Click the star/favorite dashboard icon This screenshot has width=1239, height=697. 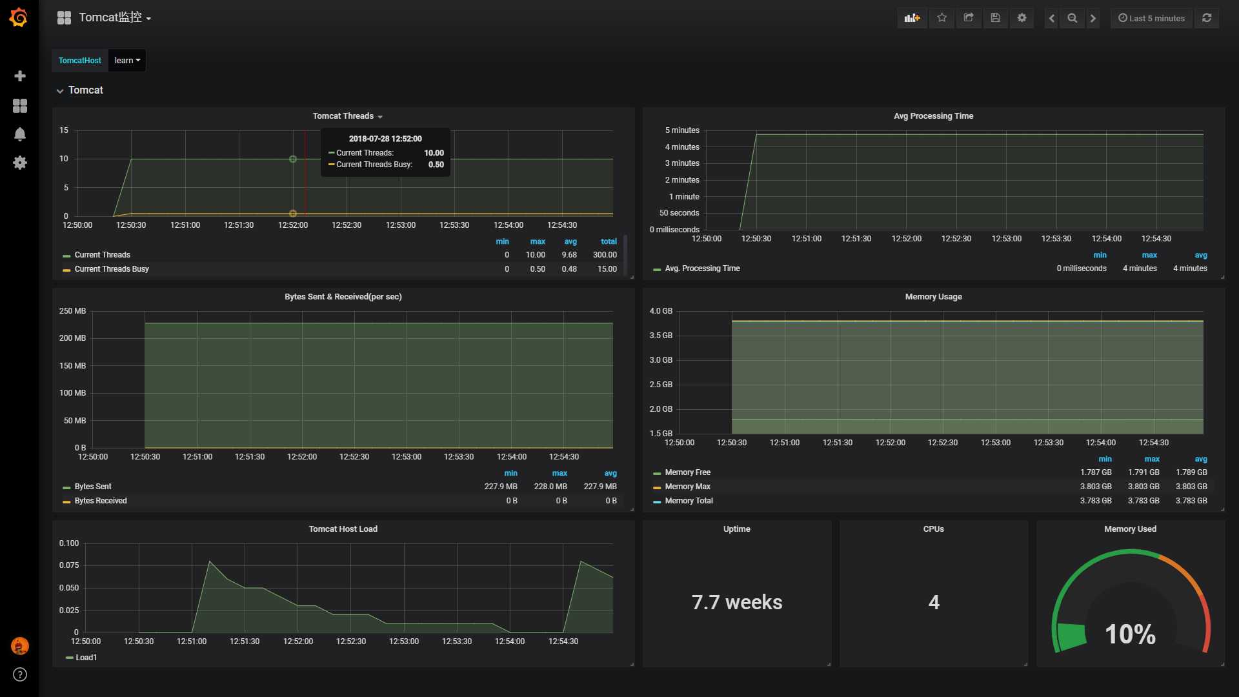942,17
